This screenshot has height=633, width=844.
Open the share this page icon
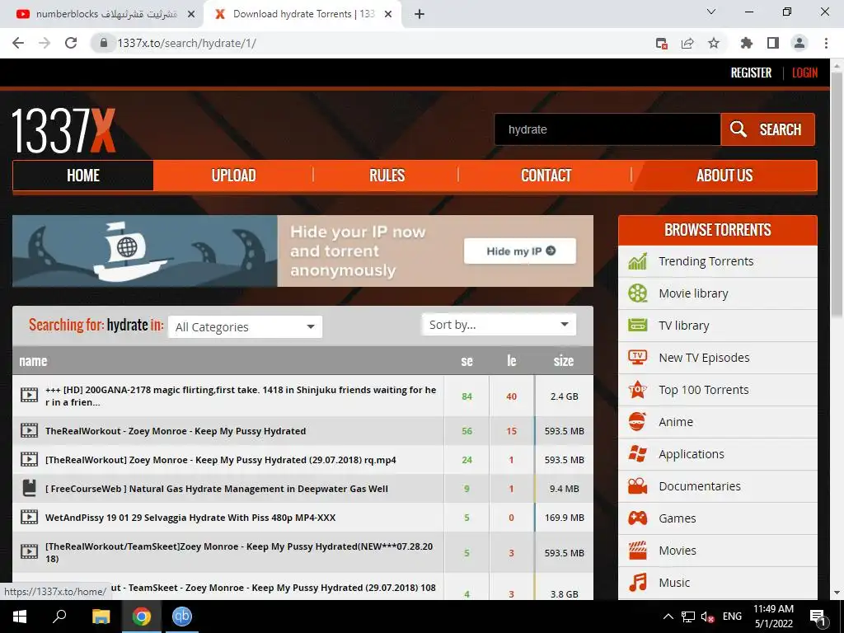point(687,43)
